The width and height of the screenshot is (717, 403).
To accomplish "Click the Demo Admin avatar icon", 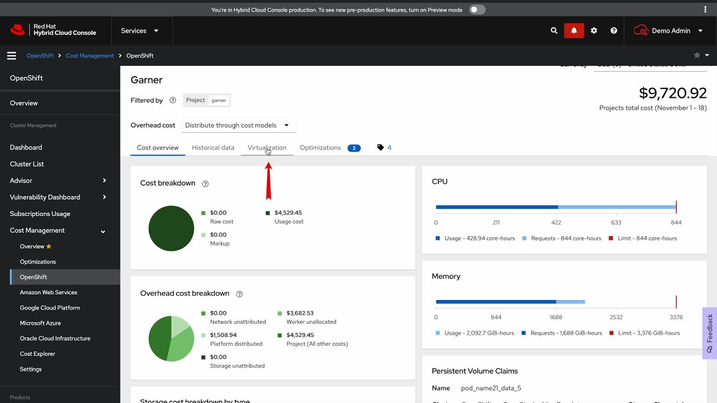I will (641, 31).
